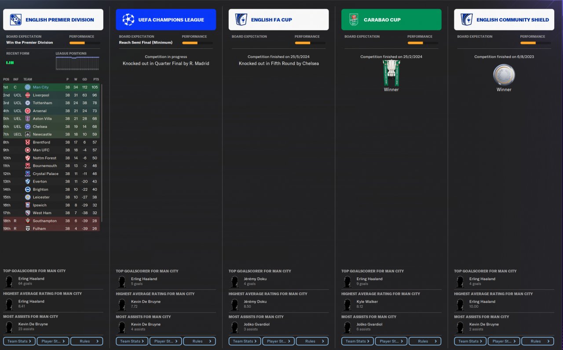Open the Southampton team name link
Image resolution: width=563 pixels, height=350 pixels.
pyautogui.click(x=45, y=221)
